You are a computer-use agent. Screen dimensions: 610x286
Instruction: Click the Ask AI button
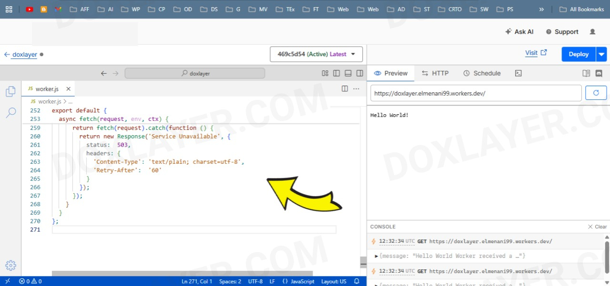tap(519, 32)
